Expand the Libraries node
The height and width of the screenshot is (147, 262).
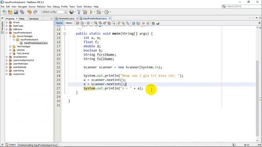pyautogui.click(x=10, y=50)
